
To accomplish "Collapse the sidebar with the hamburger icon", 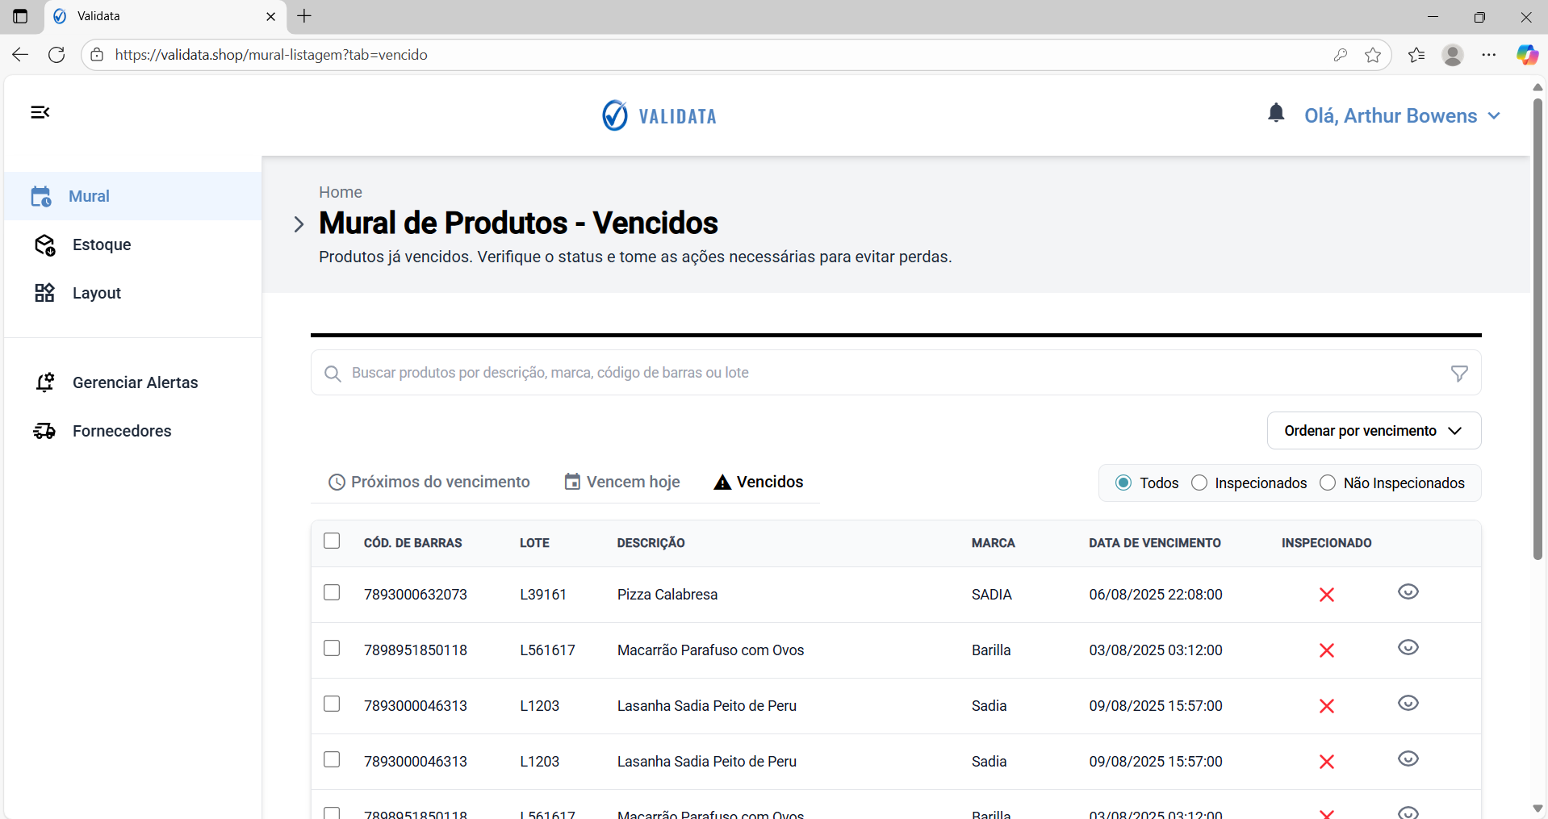I will (x=40, y=112).
